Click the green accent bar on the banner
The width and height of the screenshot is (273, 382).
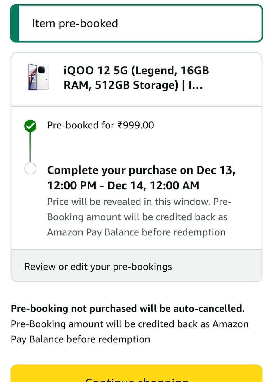coord(14,23)
